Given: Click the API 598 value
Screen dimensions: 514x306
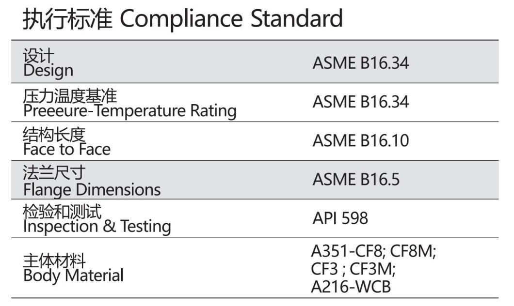Looking at the screenshot, I should (340, 218).
